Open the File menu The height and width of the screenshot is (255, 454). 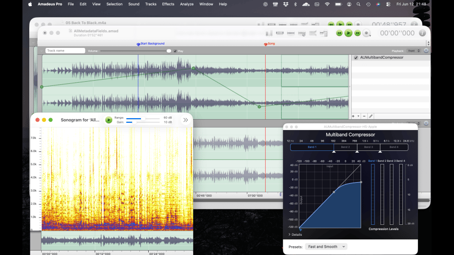(x=70, y=4)
